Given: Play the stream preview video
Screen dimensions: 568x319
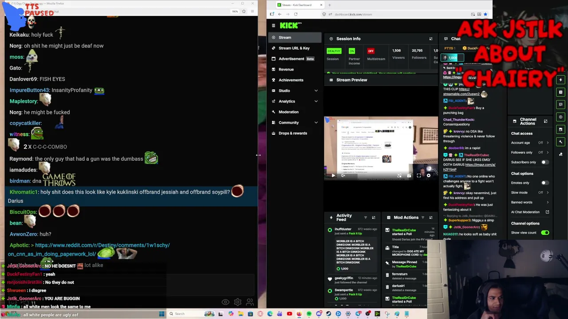Looking at the screenshot, I should (333, 175).
